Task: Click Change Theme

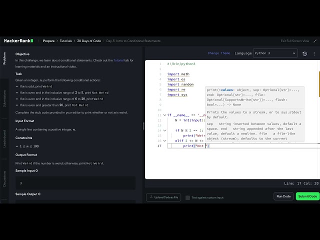Action: coord(219,53)
